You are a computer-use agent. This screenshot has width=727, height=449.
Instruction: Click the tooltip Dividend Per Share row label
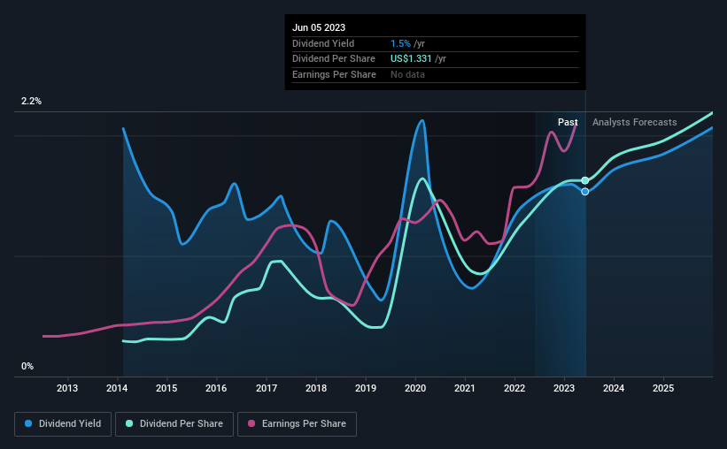[334, 59]
